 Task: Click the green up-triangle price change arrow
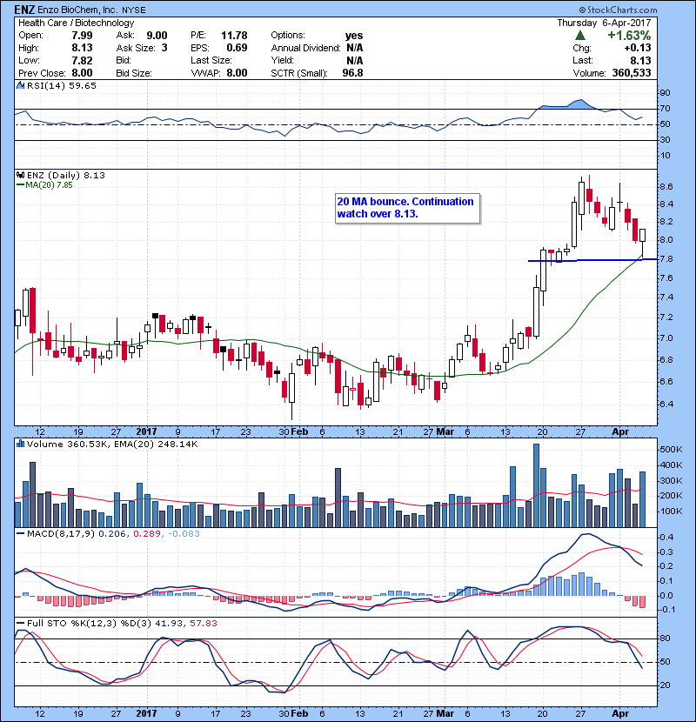(580, 36)
